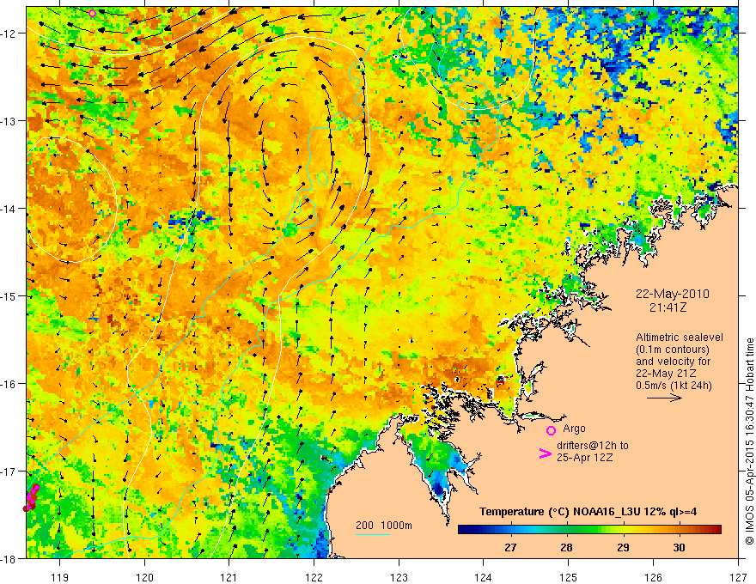Click the '-16' latitude axis label
The image size is (756, 584).
tap(9, 384)
